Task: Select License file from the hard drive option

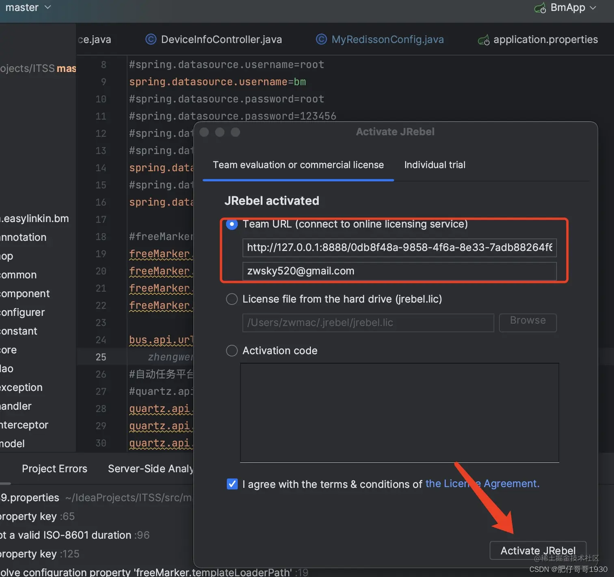Action: coord(232,299)
